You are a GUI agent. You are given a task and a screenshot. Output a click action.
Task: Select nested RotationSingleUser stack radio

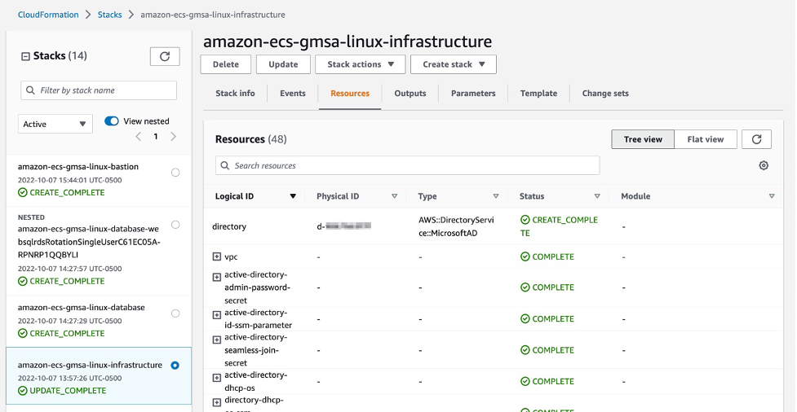click(x=175, y=224)
